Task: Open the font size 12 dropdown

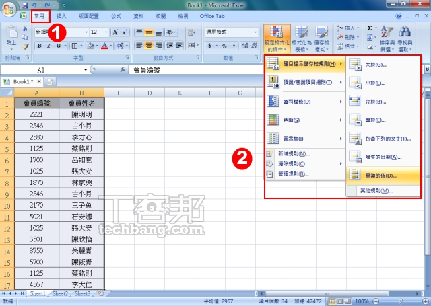Action: coord(106,32)
